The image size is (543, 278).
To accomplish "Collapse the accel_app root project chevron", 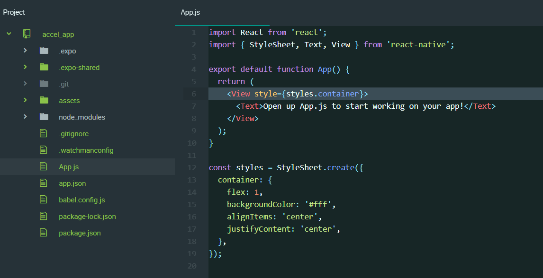I will (x=9, y=34).
